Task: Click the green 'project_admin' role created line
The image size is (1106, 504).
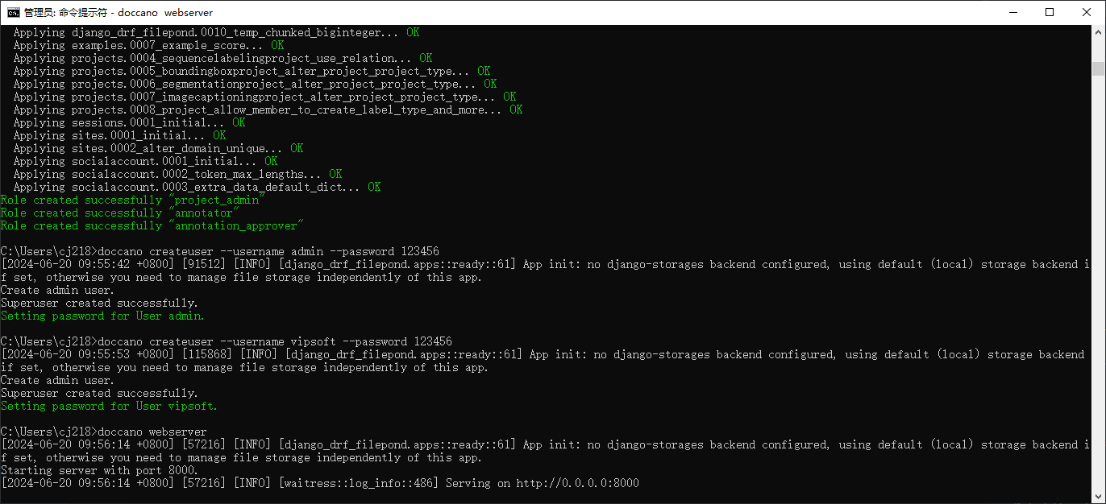Action: (x=132, y=200)
